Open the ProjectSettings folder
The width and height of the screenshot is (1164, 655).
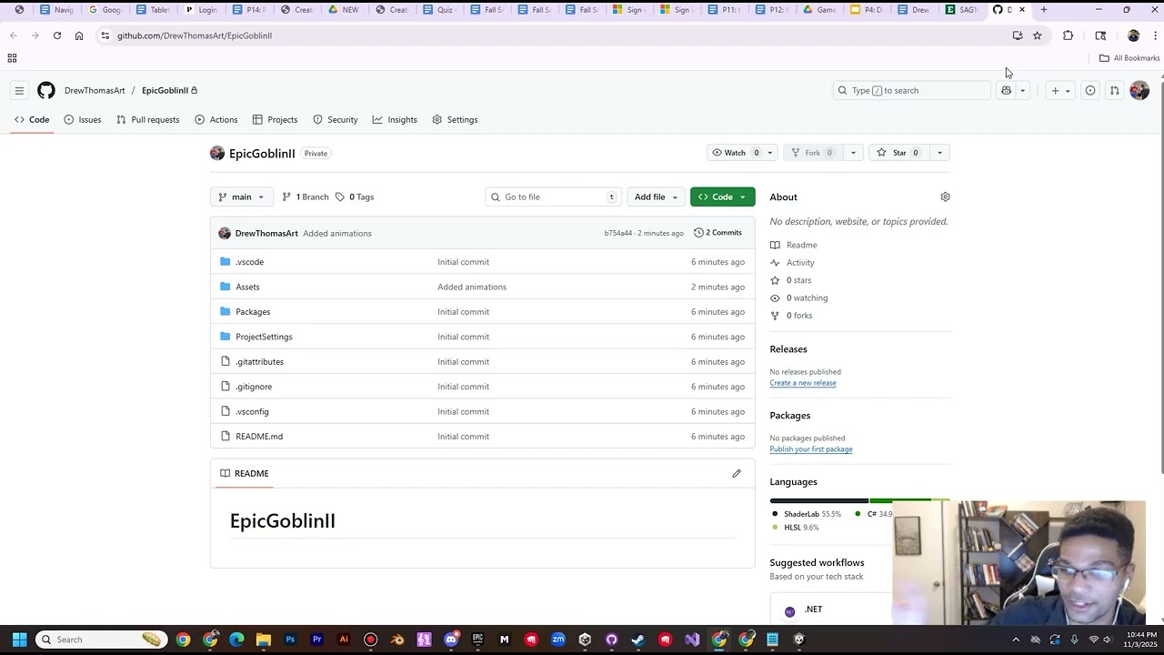pyautogui.click(x=264, y=337)
